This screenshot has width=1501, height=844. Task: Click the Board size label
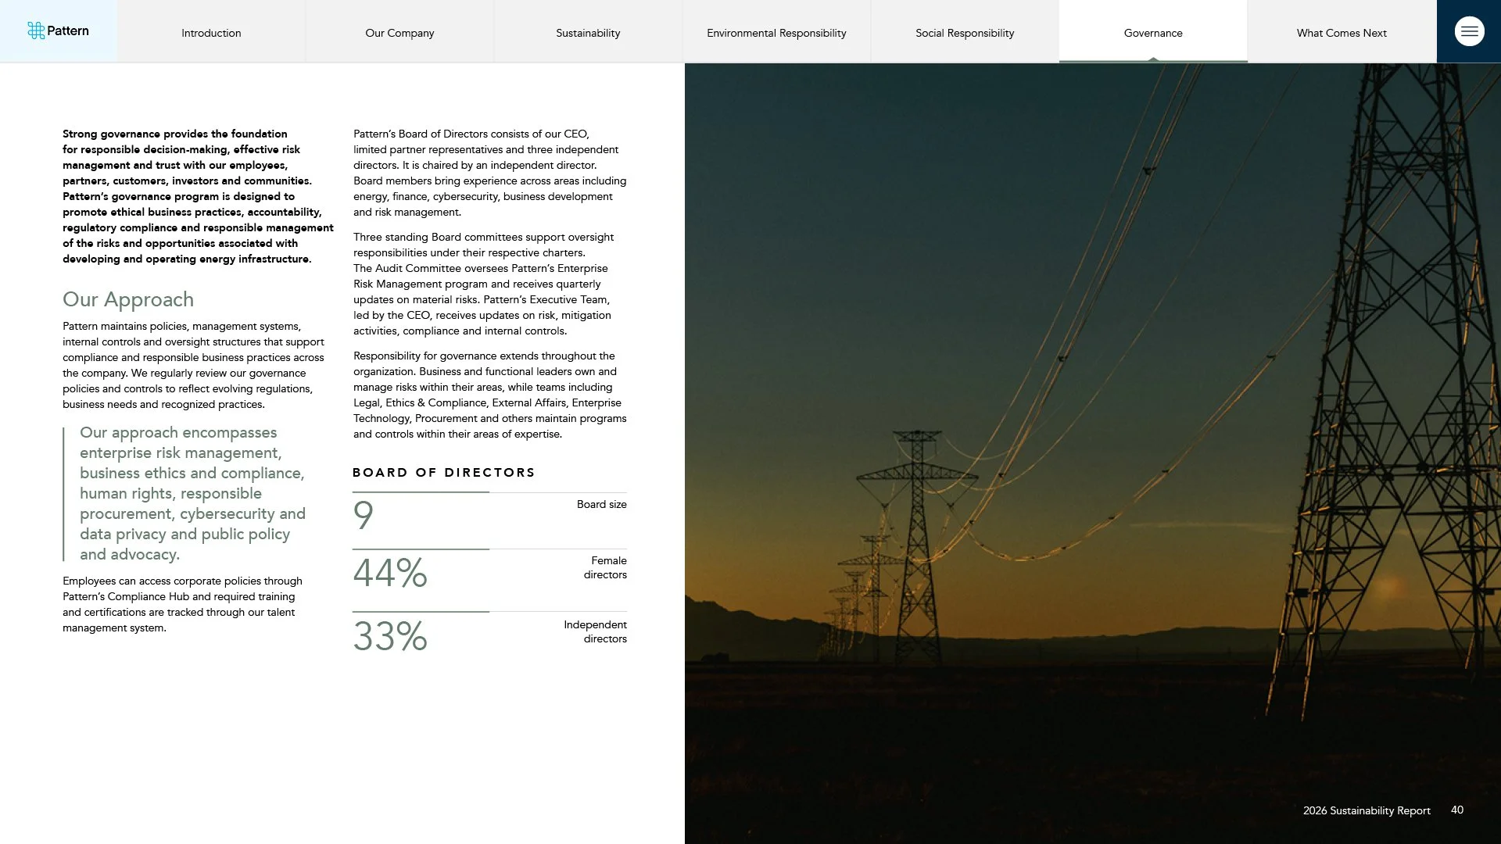pyautogui.click(x=601, y=505)
